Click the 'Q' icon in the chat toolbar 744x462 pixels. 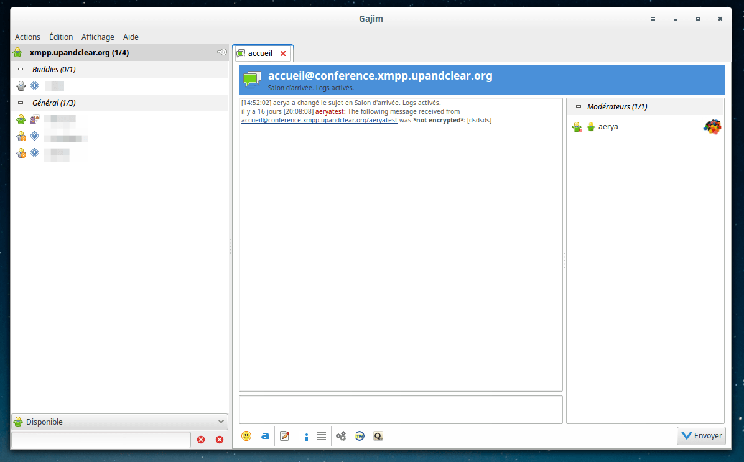378,435
